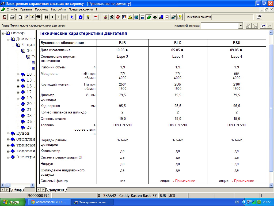This screenshot has height=206, width=274.
Task: Expand tree group 17
Action: tap(18, 92)
